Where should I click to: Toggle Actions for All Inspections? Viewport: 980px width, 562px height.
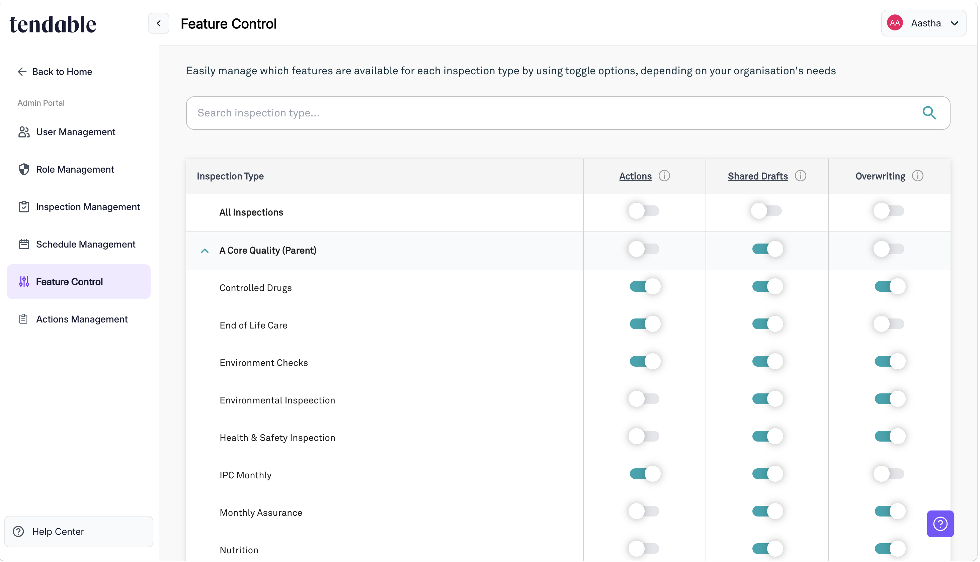(x=644, y=211)
